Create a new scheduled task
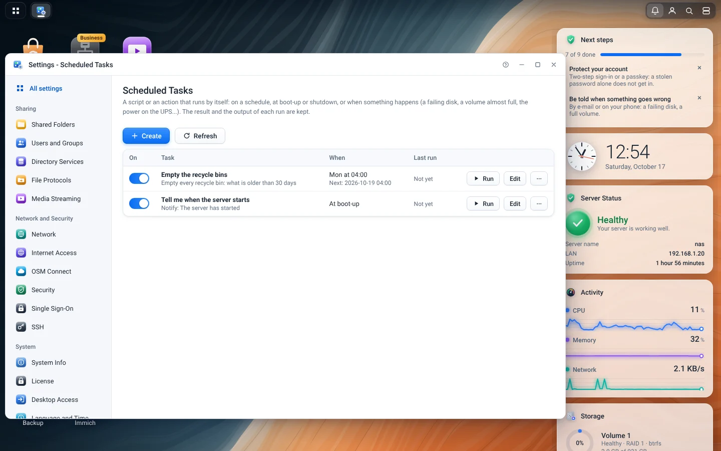The height and width of the screenshot is (451, 721). [x=146, y=136]
